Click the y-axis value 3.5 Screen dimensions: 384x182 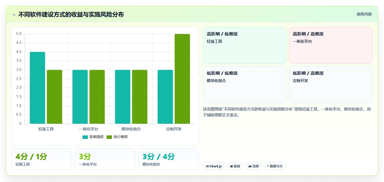pyautogui.click(x=19, y=61)
